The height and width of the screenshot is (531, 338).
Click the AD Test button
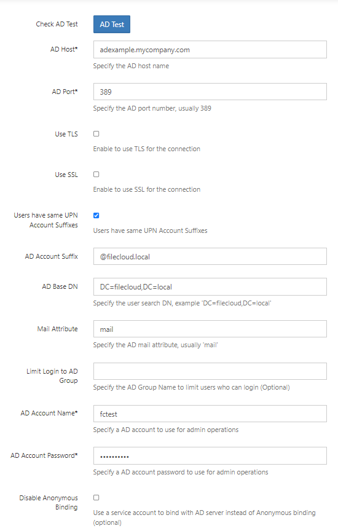point(112,25)
